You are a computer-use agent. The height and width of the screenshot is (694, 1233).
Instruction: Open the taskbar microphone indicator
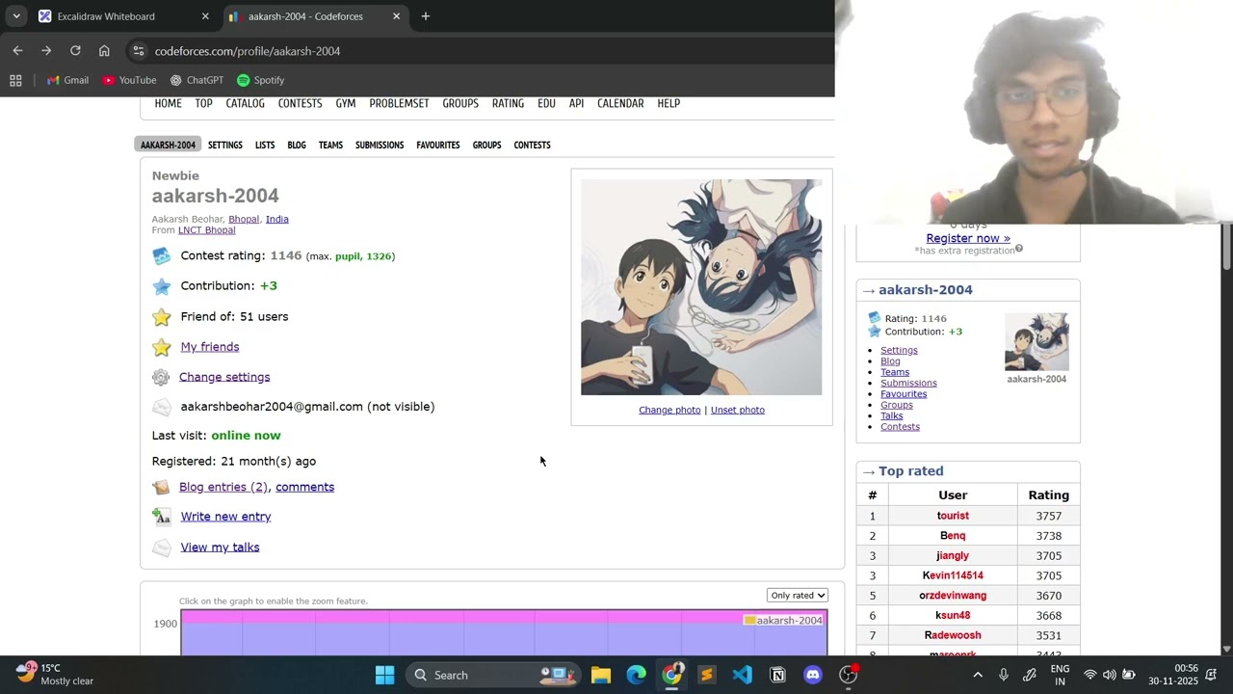coord(1003,675)
